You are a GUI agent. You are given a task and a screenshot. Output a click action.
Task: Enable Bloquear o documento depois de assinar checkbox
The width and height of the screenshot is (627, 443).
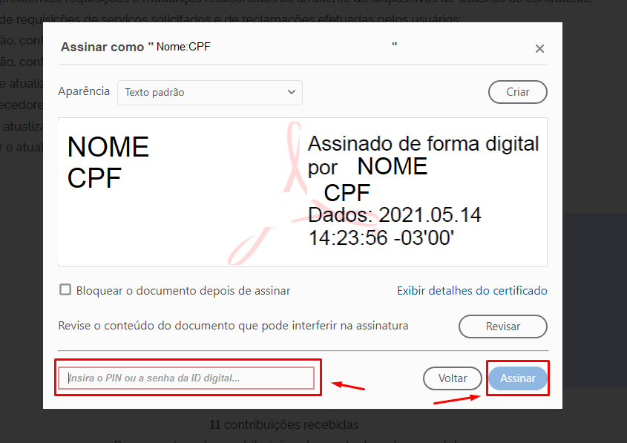pos(65,290)
